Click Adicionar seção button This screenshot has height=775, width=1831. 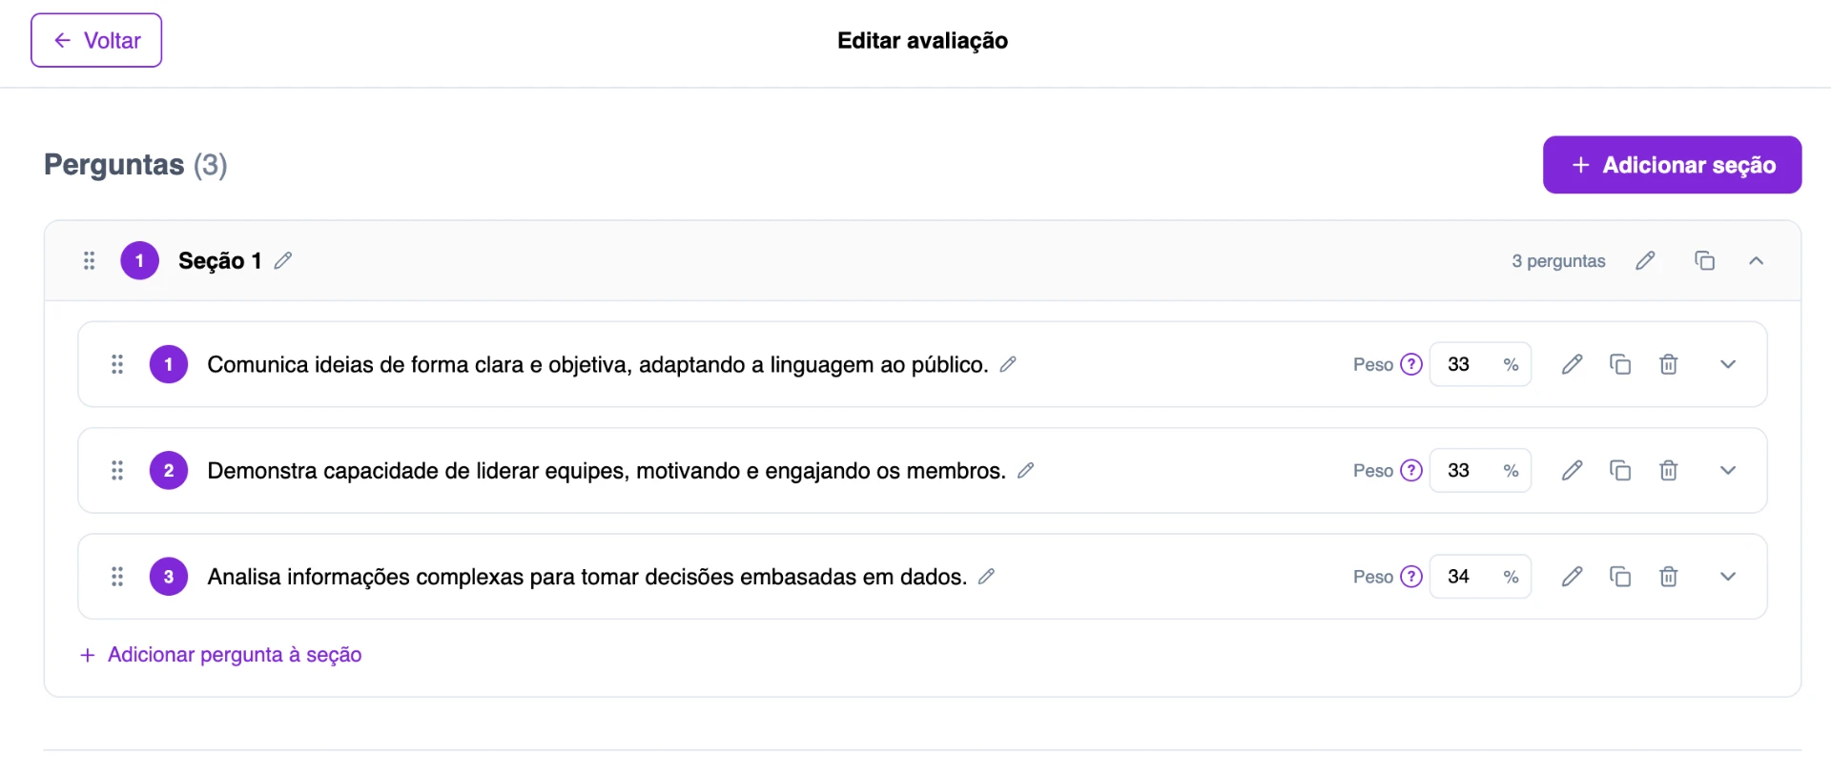[x=1672, y=165]
